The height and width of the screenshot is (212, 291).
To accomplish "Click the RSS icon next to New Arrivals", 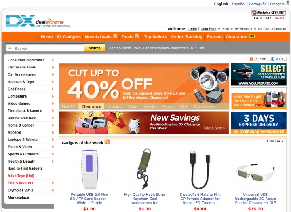I will (115, 36).
